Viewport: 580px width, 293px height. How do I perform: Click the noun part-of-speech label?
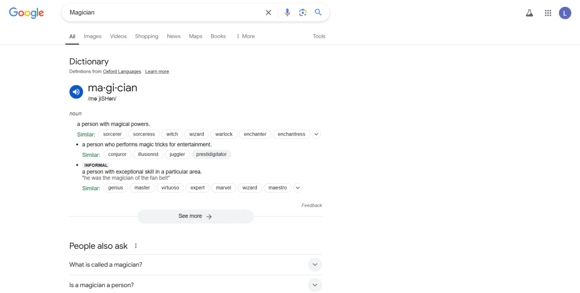pos(75,113)
